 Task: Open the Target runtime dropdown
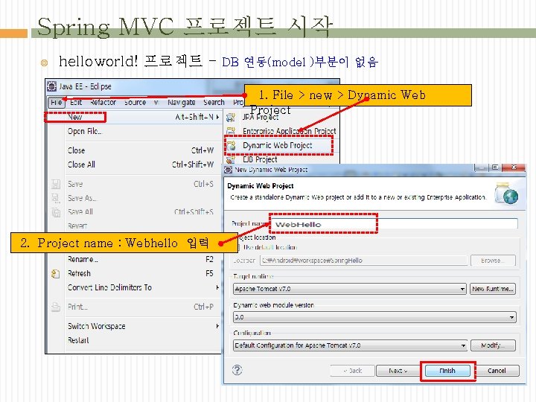pos(349,289)
